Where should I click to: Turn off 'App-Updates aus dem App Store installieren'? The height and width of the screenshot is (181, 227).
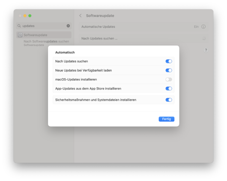[169, 88]
